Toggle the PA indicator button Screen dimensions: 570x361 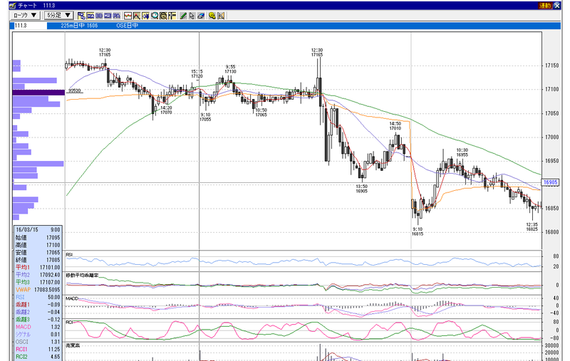point(116,16)
